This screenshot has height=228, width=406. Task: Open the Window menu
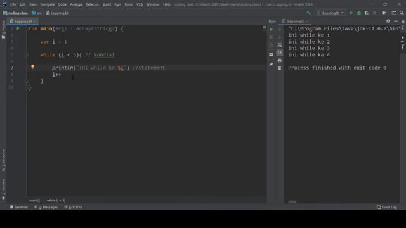pyautogui.click(x=153, y=4)
